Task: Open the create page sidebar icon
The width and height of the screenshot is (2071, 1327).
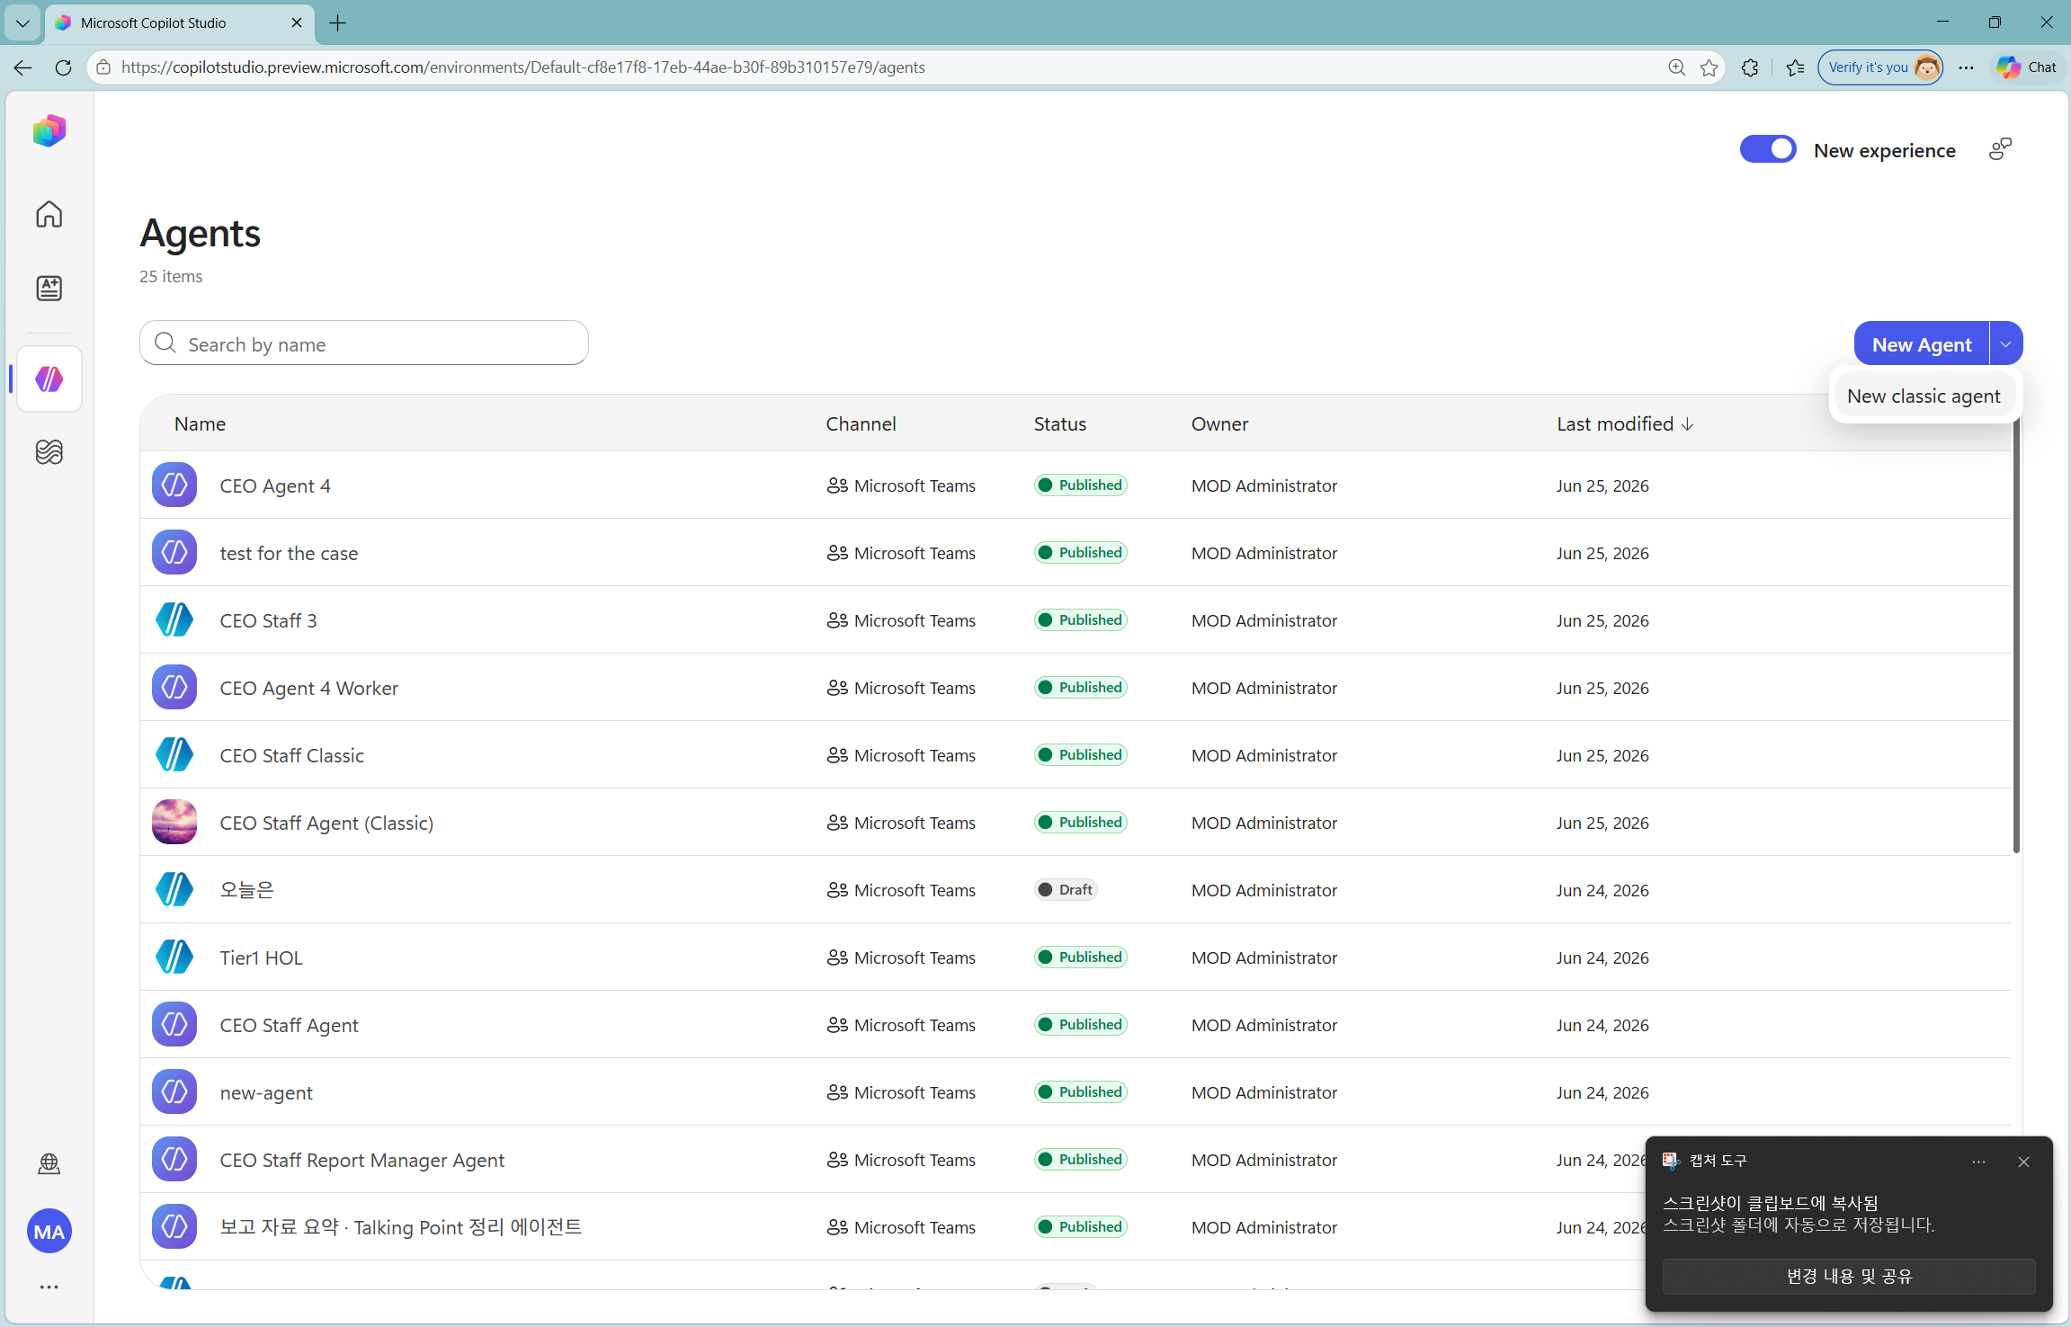Action: pos(49,288)
